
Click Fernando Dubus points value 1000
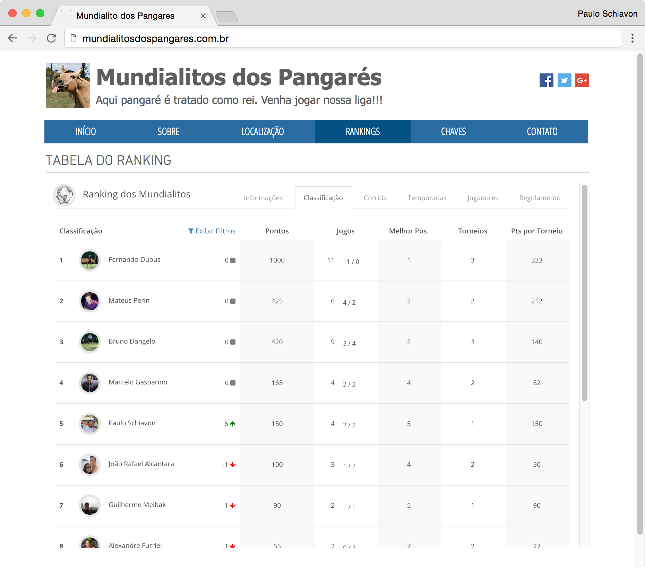[x=277, y=260]
